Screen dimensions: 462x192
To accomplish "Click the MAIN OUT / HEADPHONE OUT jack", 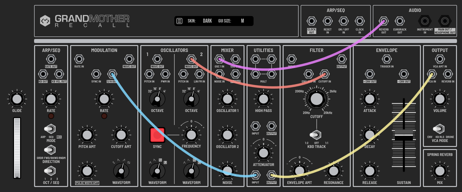I will [445, 21].
